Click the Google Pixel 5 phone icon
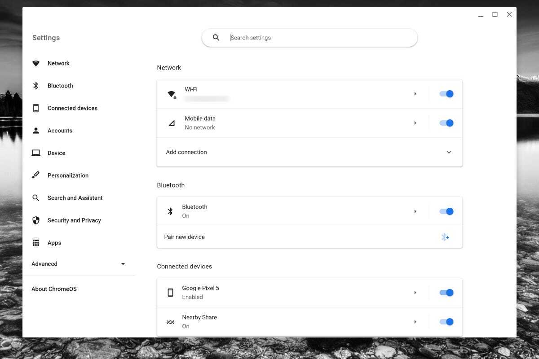This screenshot has width=539, height=359. coord(170,293)
